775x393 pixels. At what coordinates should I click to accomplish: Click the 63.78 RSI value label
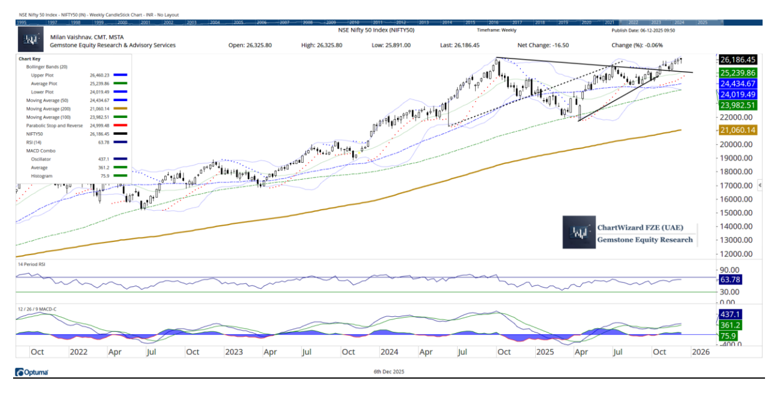(730, 281)
